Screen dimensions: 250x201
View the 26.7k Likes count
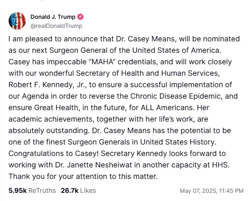coord(70,190)
